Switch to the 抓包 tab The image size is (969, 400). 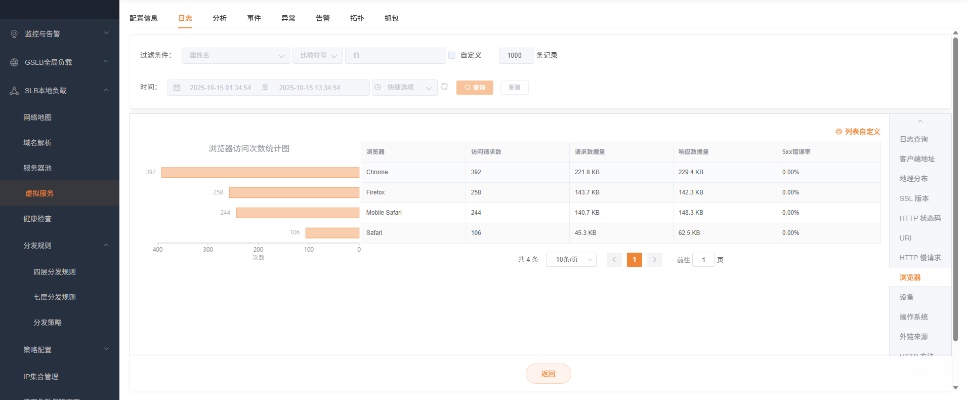[391, 18]
